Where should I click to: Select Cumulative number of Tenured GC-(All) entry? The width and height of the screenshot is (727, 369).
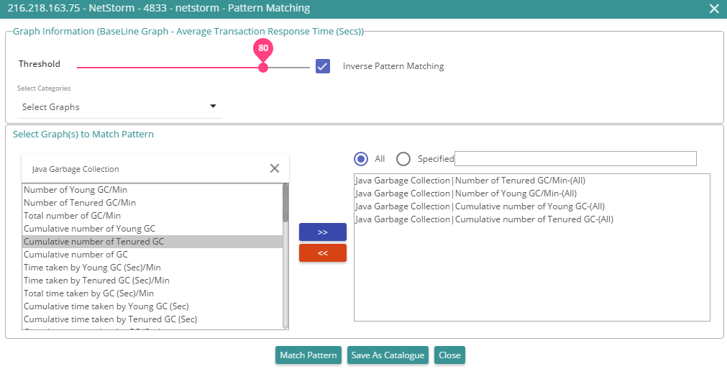[532, 219]
